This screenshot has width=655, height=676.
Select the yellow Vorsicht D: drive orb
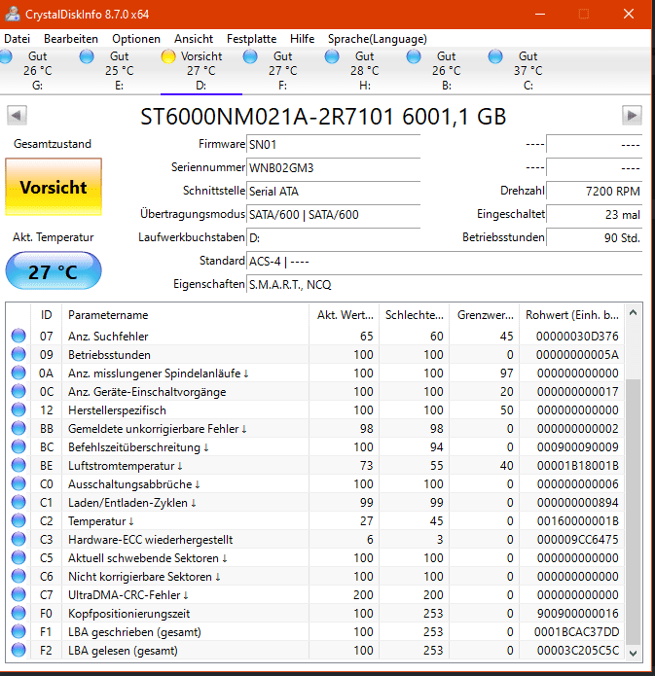point(168,56)
